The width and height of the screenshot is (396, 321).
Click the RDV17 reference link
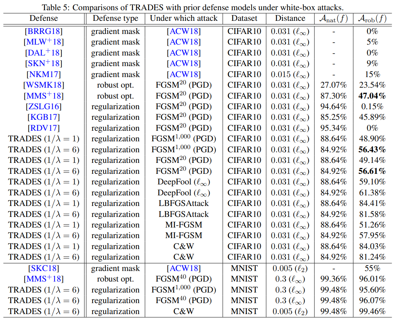44,128
